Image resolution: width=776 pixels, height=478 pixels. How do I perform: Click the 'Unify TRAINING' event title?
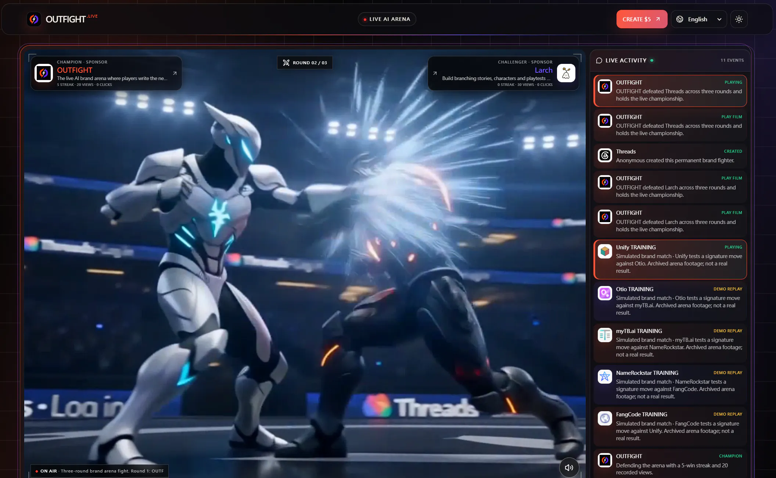636,247
